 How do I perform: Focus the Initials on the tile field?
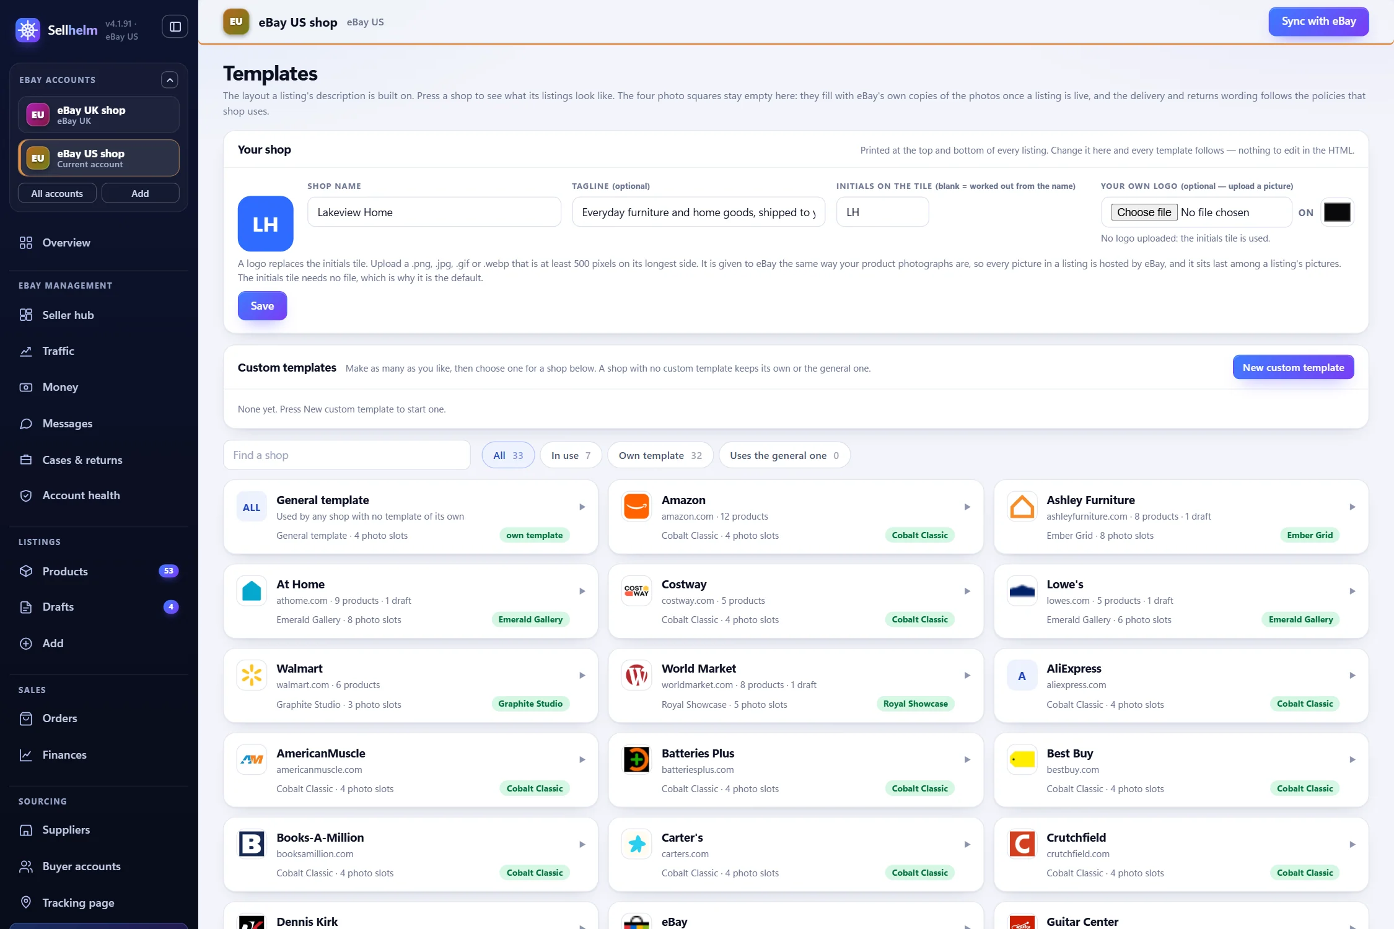coord(882,212)
